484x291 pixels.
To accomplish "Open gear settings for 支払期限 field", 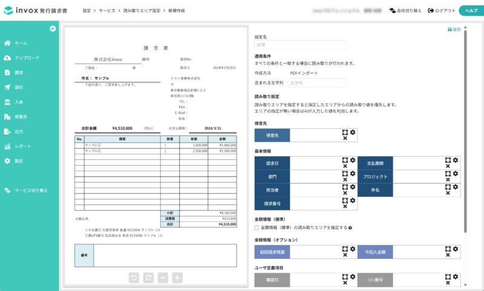I will point(456,160).
